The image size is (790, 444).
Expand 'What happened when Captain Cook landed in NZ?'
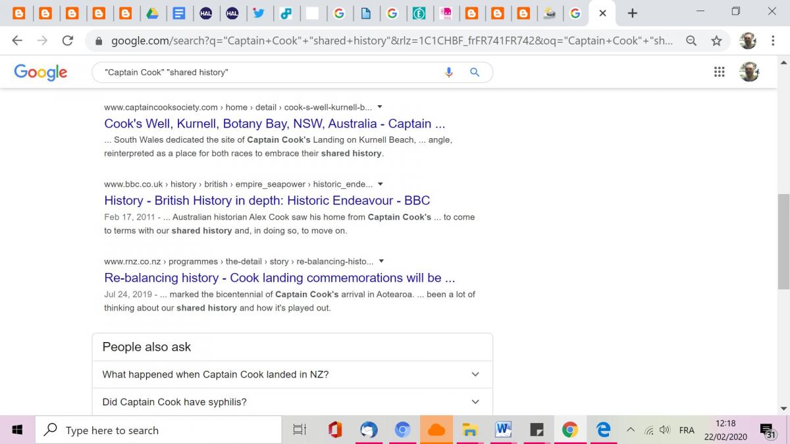click(292, 374)
